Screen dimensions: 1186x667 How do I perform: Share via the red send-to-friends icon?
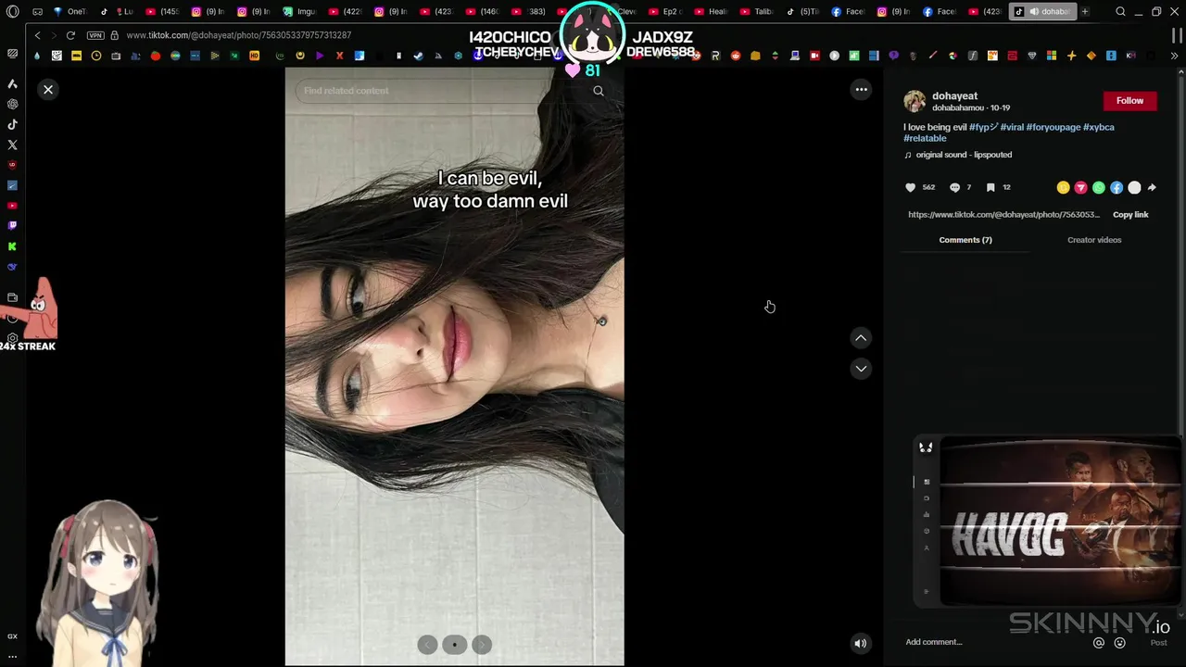[x=1080, y=187]
